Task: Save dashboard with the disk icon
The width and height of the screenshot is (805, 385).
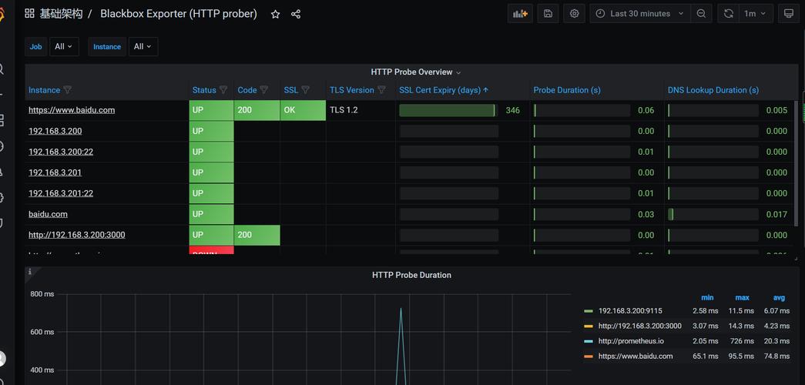Action: pos(548,14)
